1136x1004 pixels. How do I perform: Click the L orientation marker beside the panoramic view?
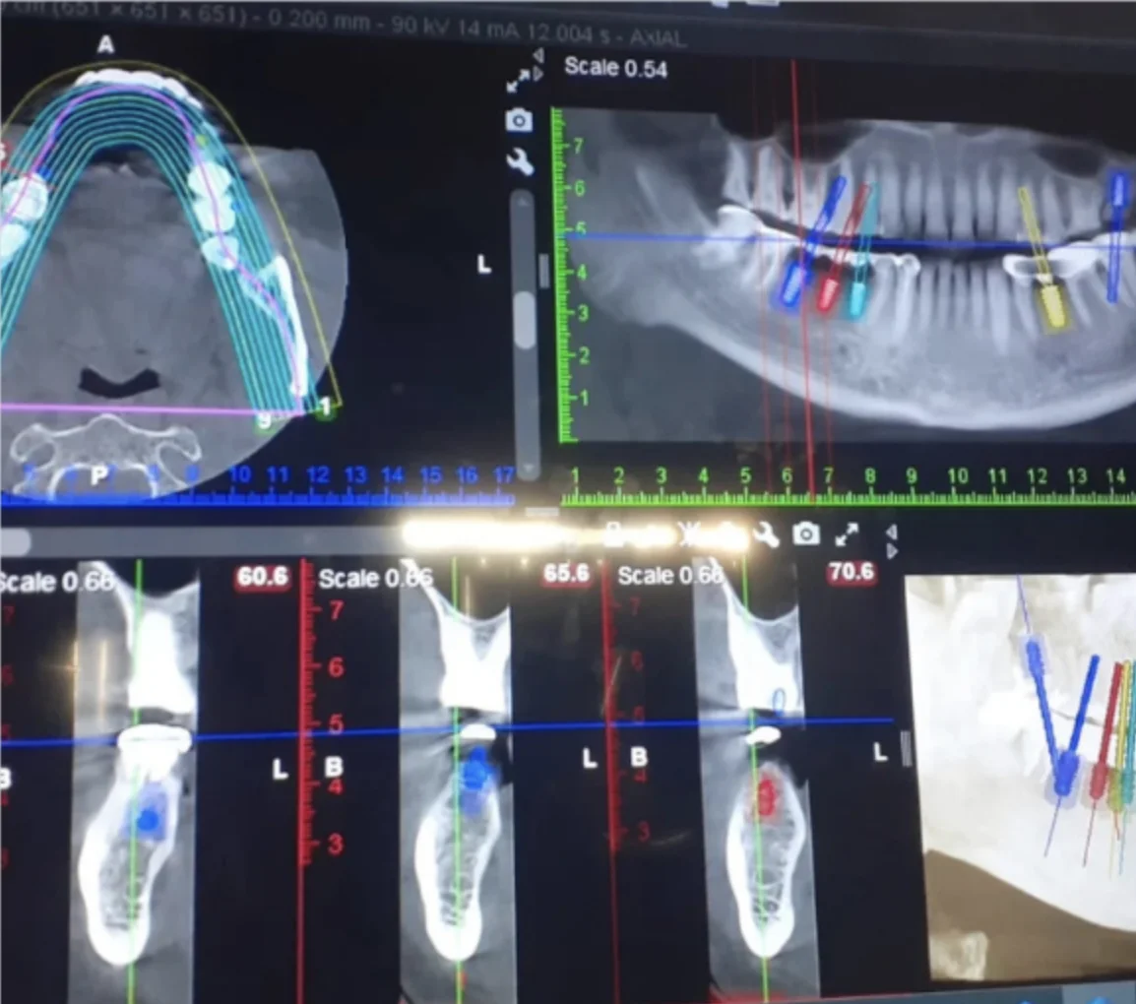click(483, 264)
